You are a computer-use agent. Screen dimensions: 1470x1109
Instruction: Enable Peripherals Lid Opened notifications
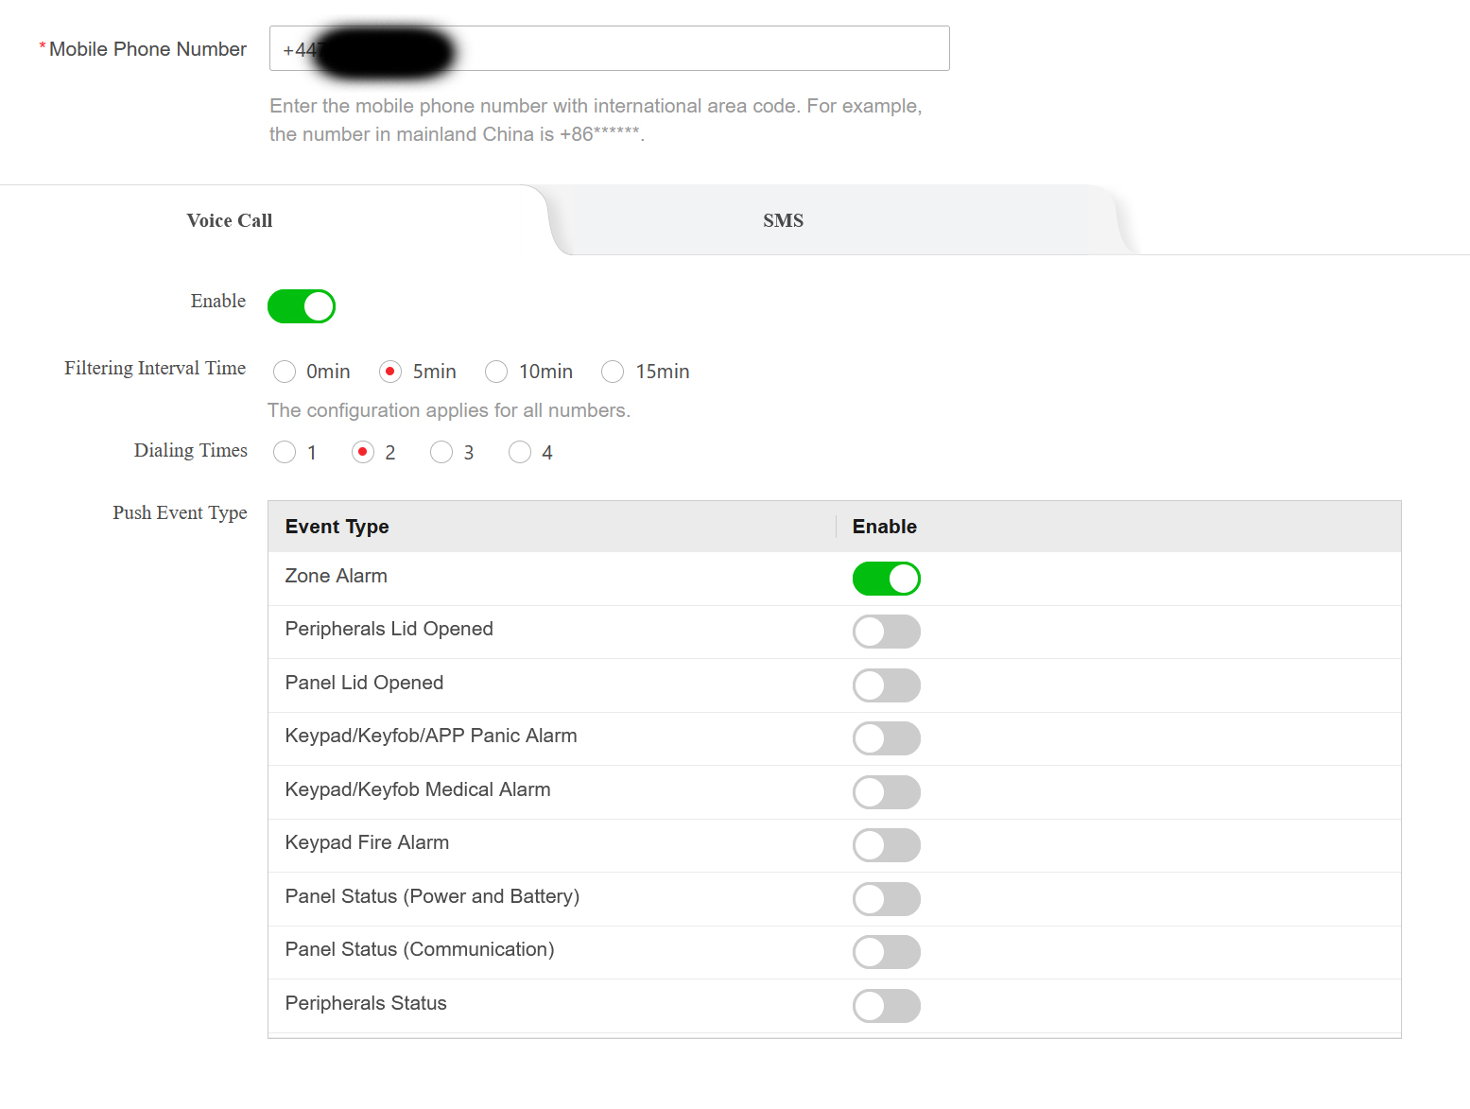[886, 632]
